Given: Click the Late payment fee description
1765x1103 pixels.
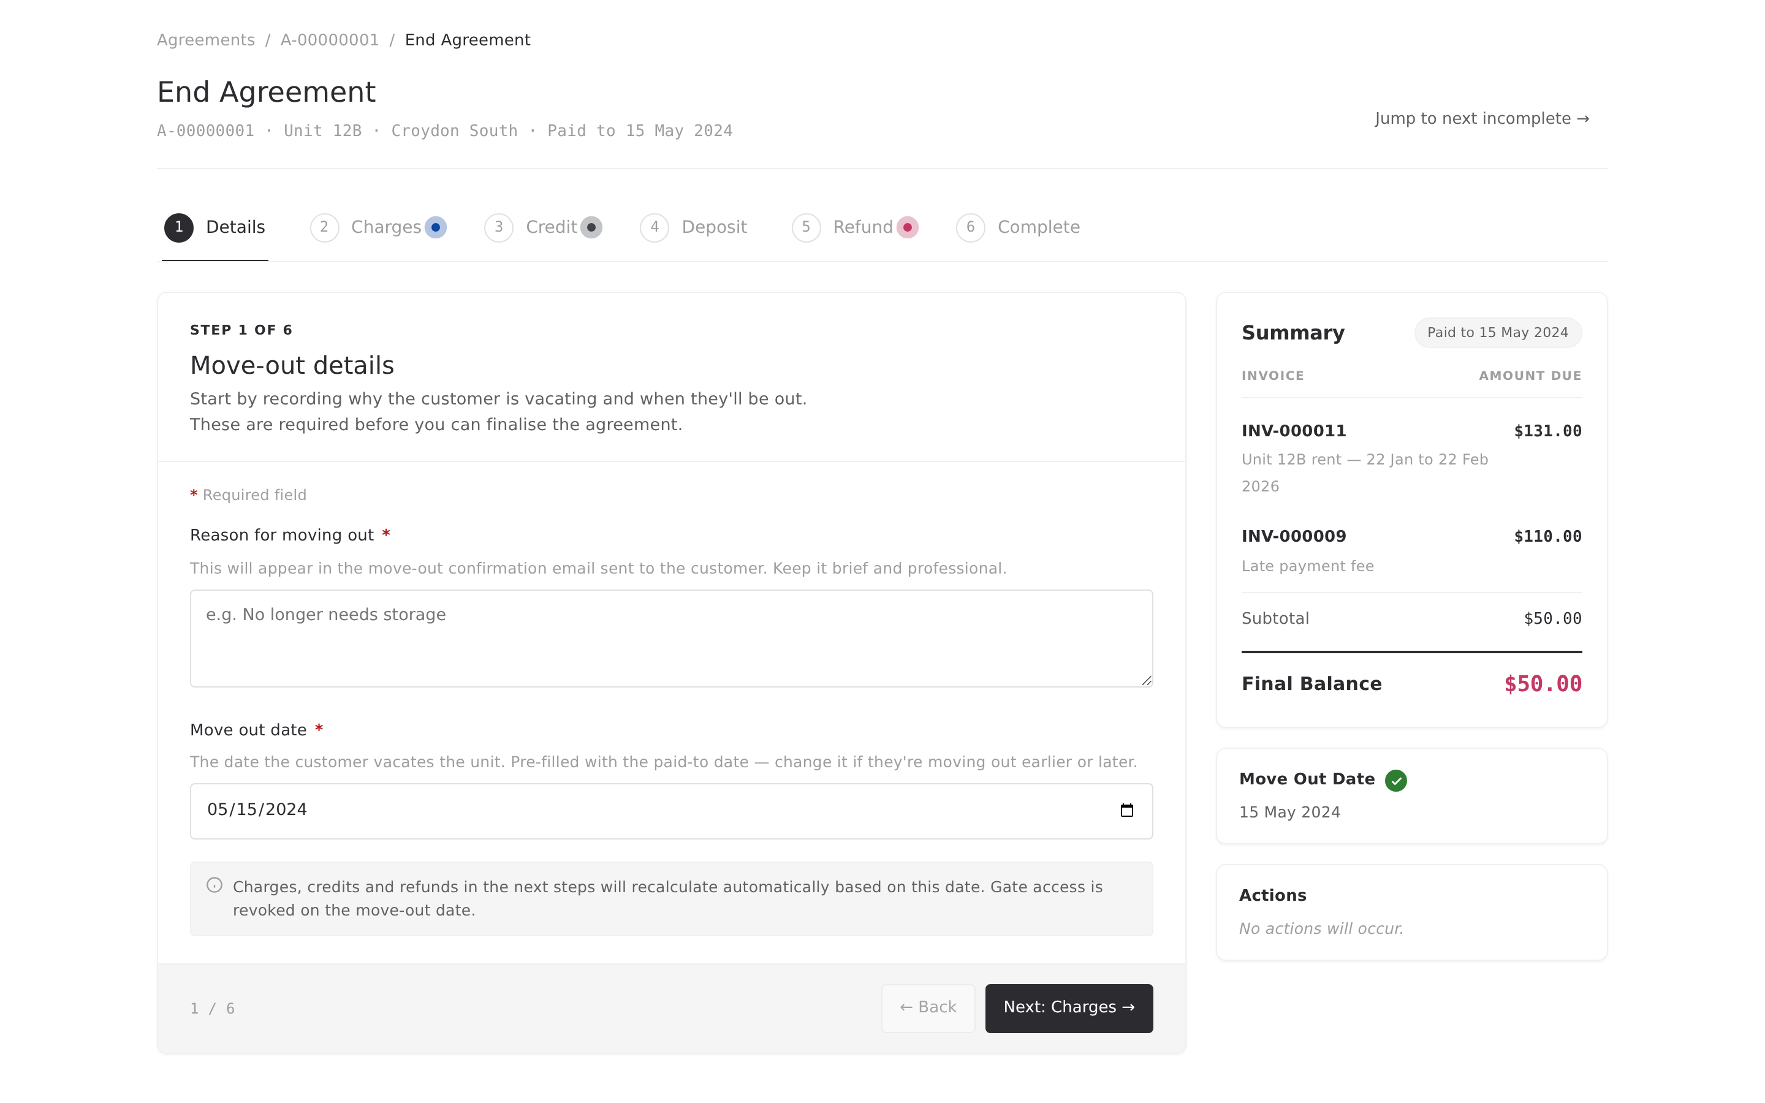Looking at the screenshot, I should pyautogui.click(x=1307, y=566).
